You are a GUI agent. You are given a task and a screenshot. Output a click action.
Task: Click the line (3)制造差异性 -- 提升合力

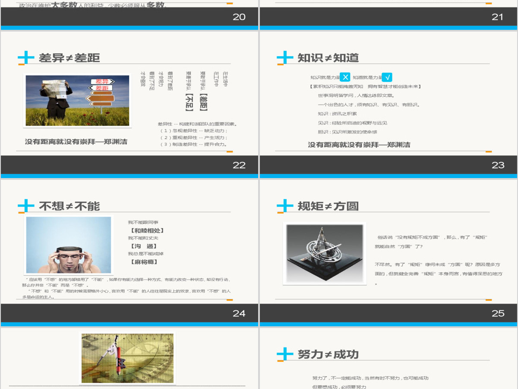194,144
